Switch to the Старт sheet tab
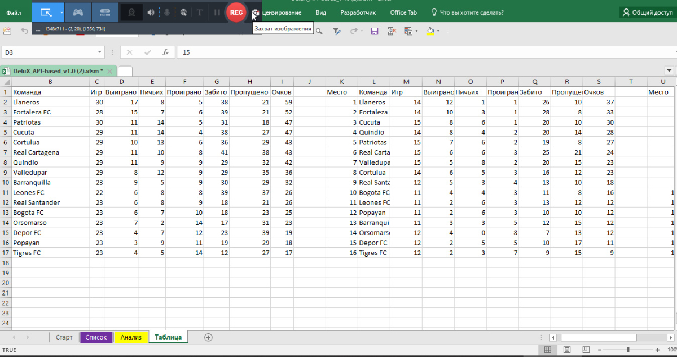The width and height of the screenshot is (677, 357). [64, 337]
